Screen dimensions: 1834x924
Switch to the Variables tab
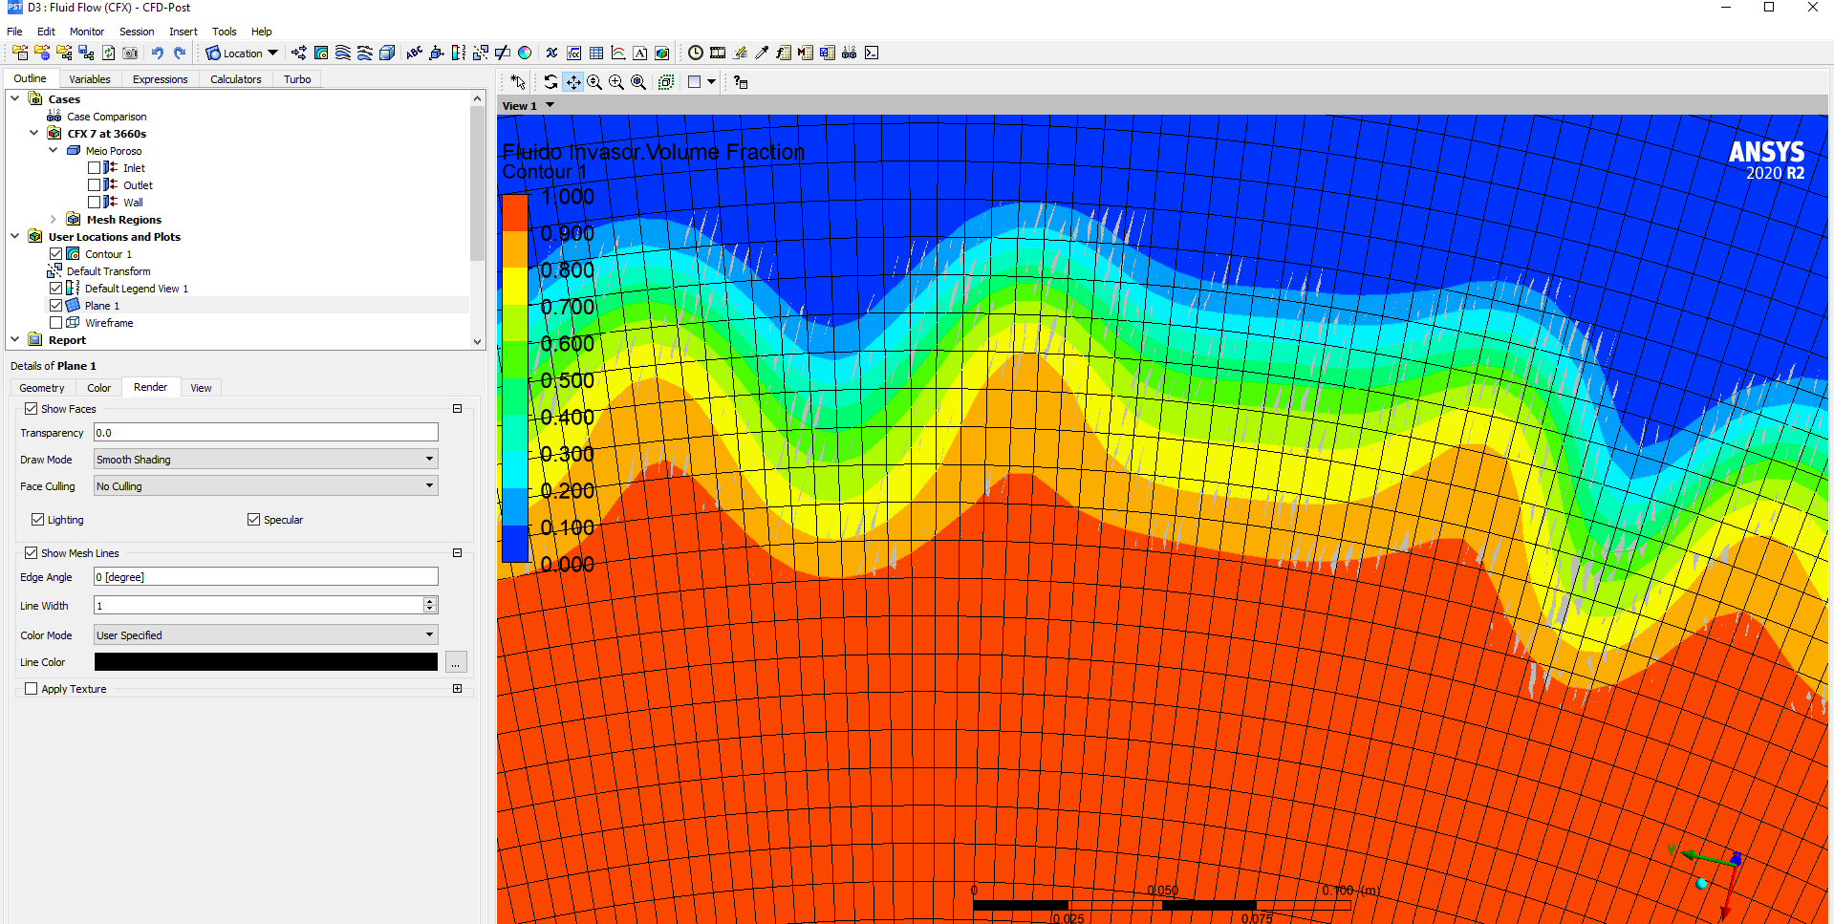89,79
